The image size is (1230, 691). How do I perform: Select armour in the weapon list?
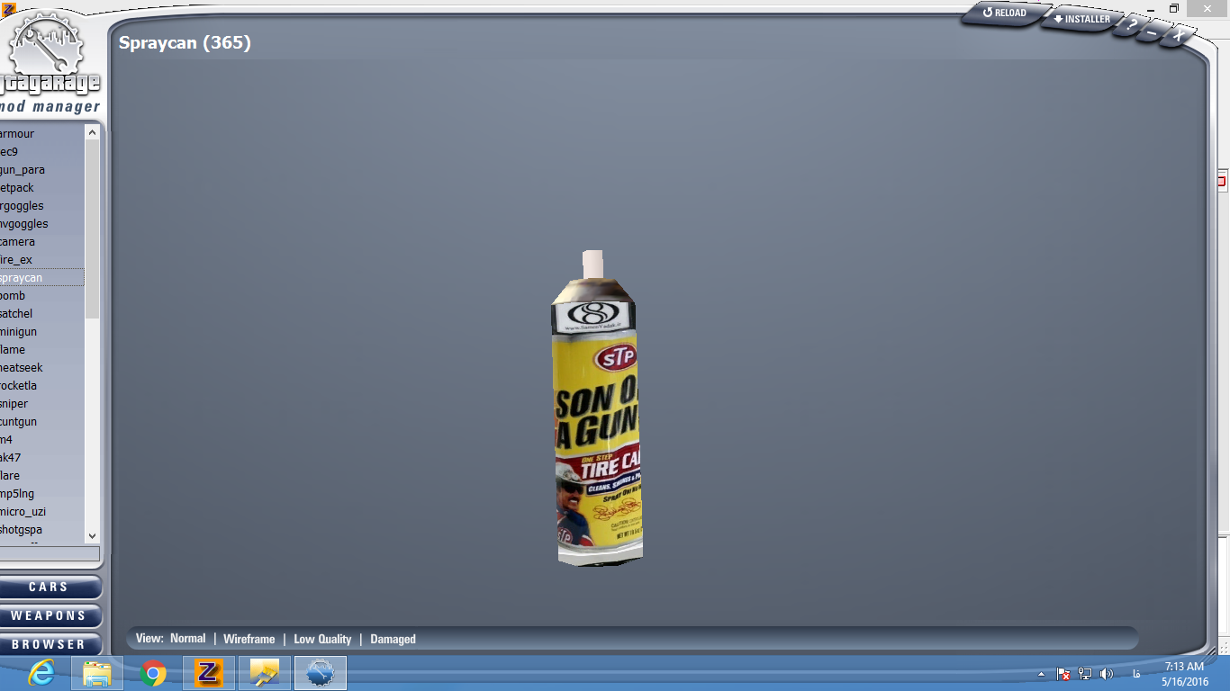42,134
